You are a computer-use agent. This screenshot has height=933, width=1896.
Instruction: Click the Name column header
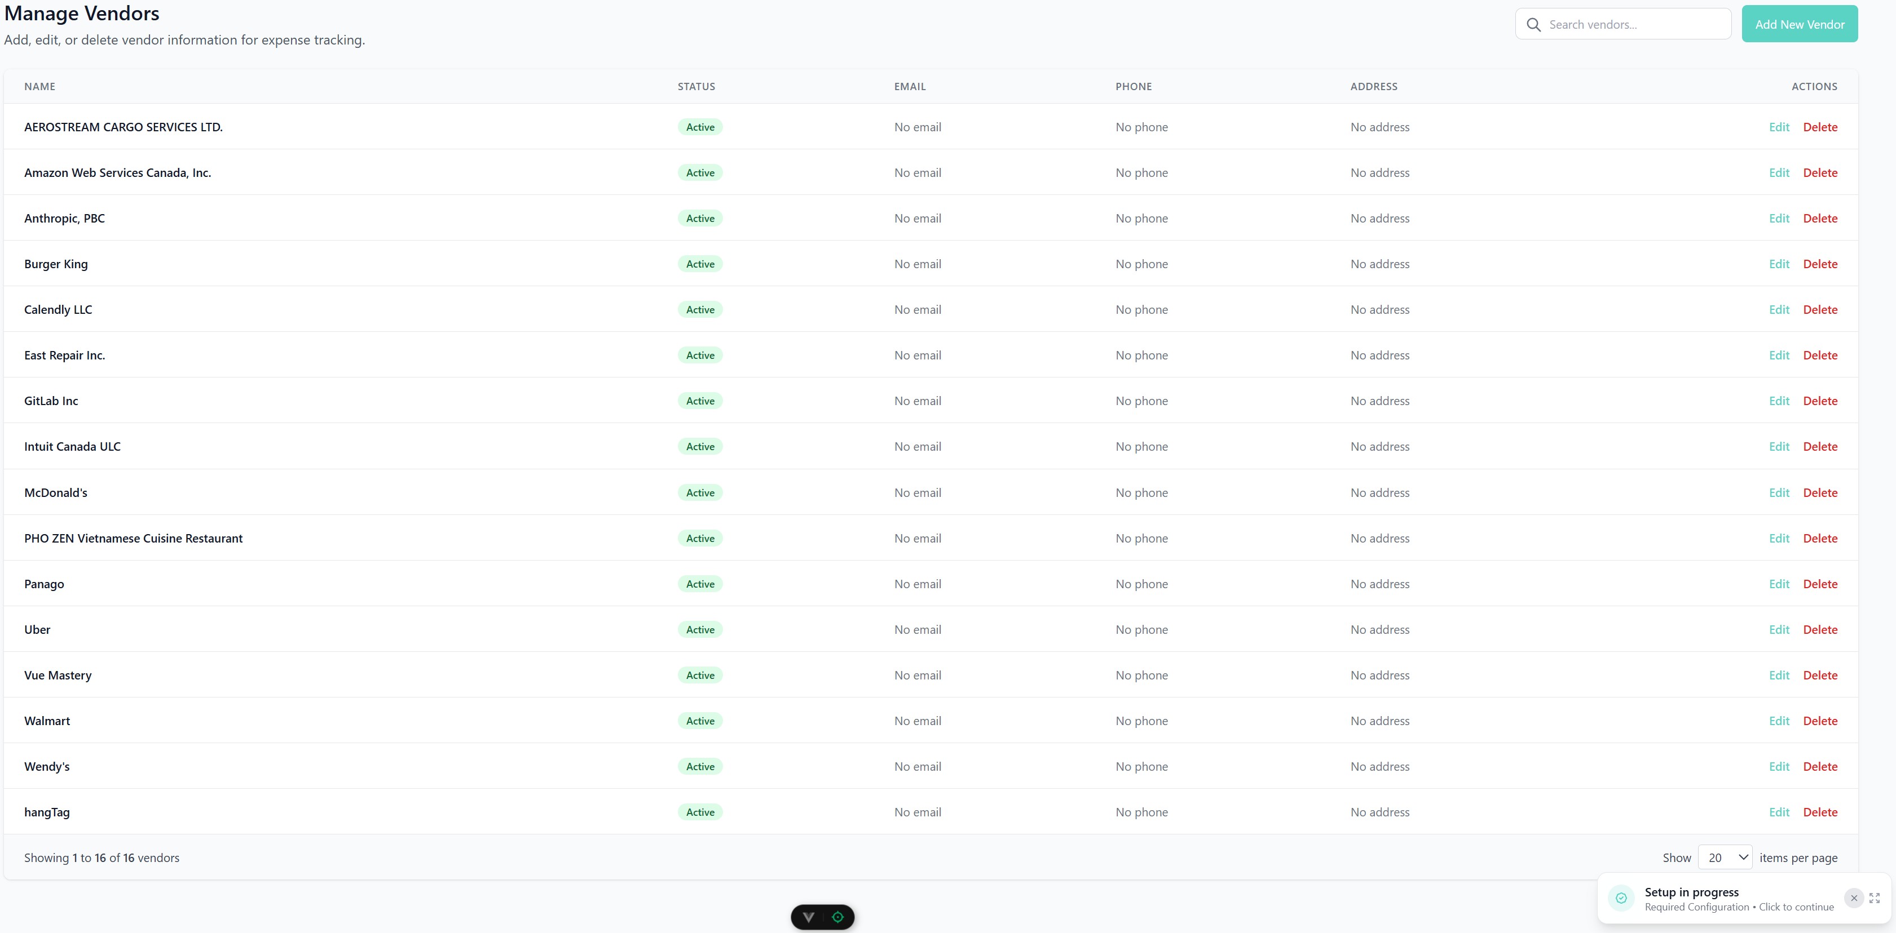click(39, 87)
